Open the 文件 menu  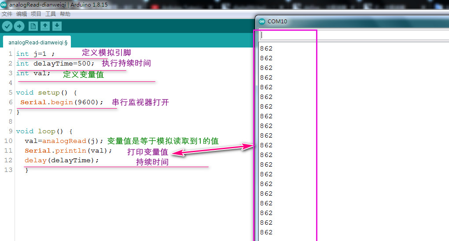click(x=7, y=14)
